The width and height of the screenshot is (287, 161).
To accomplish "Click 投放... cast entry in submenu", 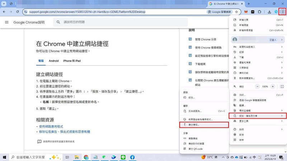I will pyautogui.click(x=204, y=98).
